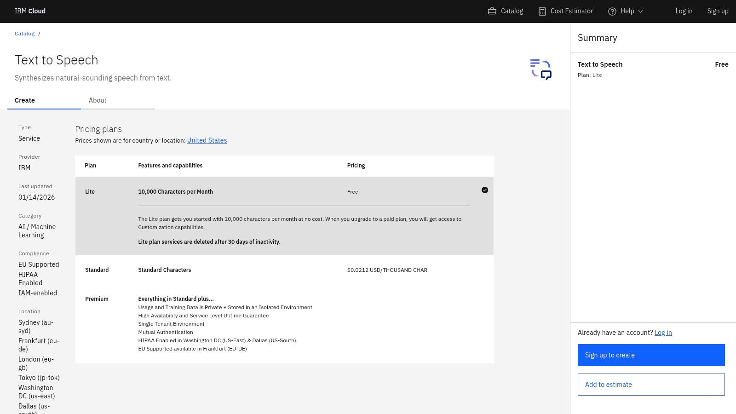This screenshot has height=414, width=736.
Task: Click the Help question mark icon
Action: (x=612, y=11)
